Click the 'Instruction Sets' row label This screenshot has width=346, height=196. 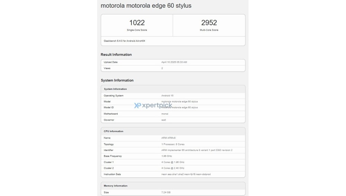coord(112,174)
